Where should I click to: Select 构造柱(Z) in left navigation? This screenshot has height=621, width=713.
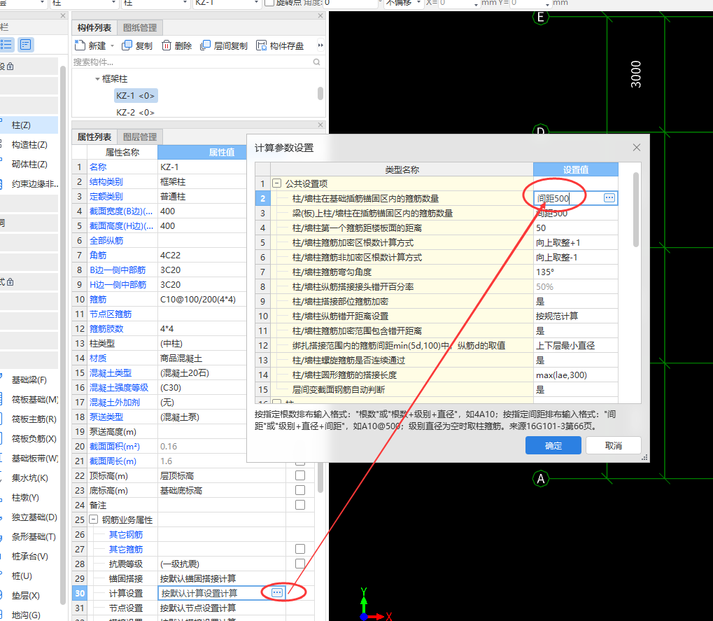(29, 145)
